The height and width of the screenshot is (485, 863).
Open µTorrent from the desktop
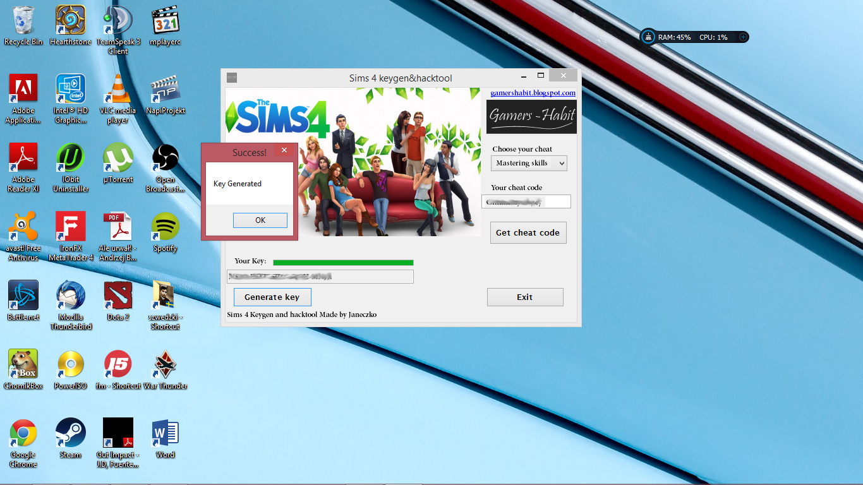(x=117, y=157)
